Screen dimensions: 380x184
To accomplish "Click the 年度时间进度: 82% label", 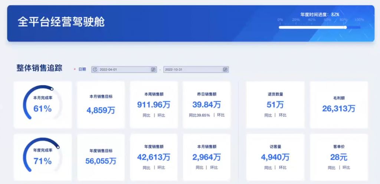I will [320, 14].
